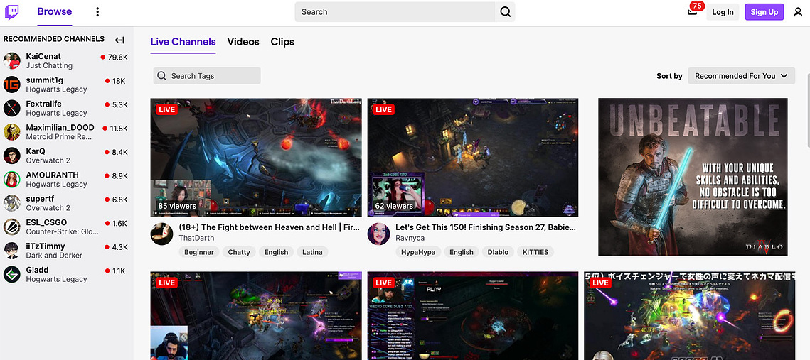Screen dimensions: 810x360
Task: Click AMOURANTH name in sidebar
Action: [52, 175]
